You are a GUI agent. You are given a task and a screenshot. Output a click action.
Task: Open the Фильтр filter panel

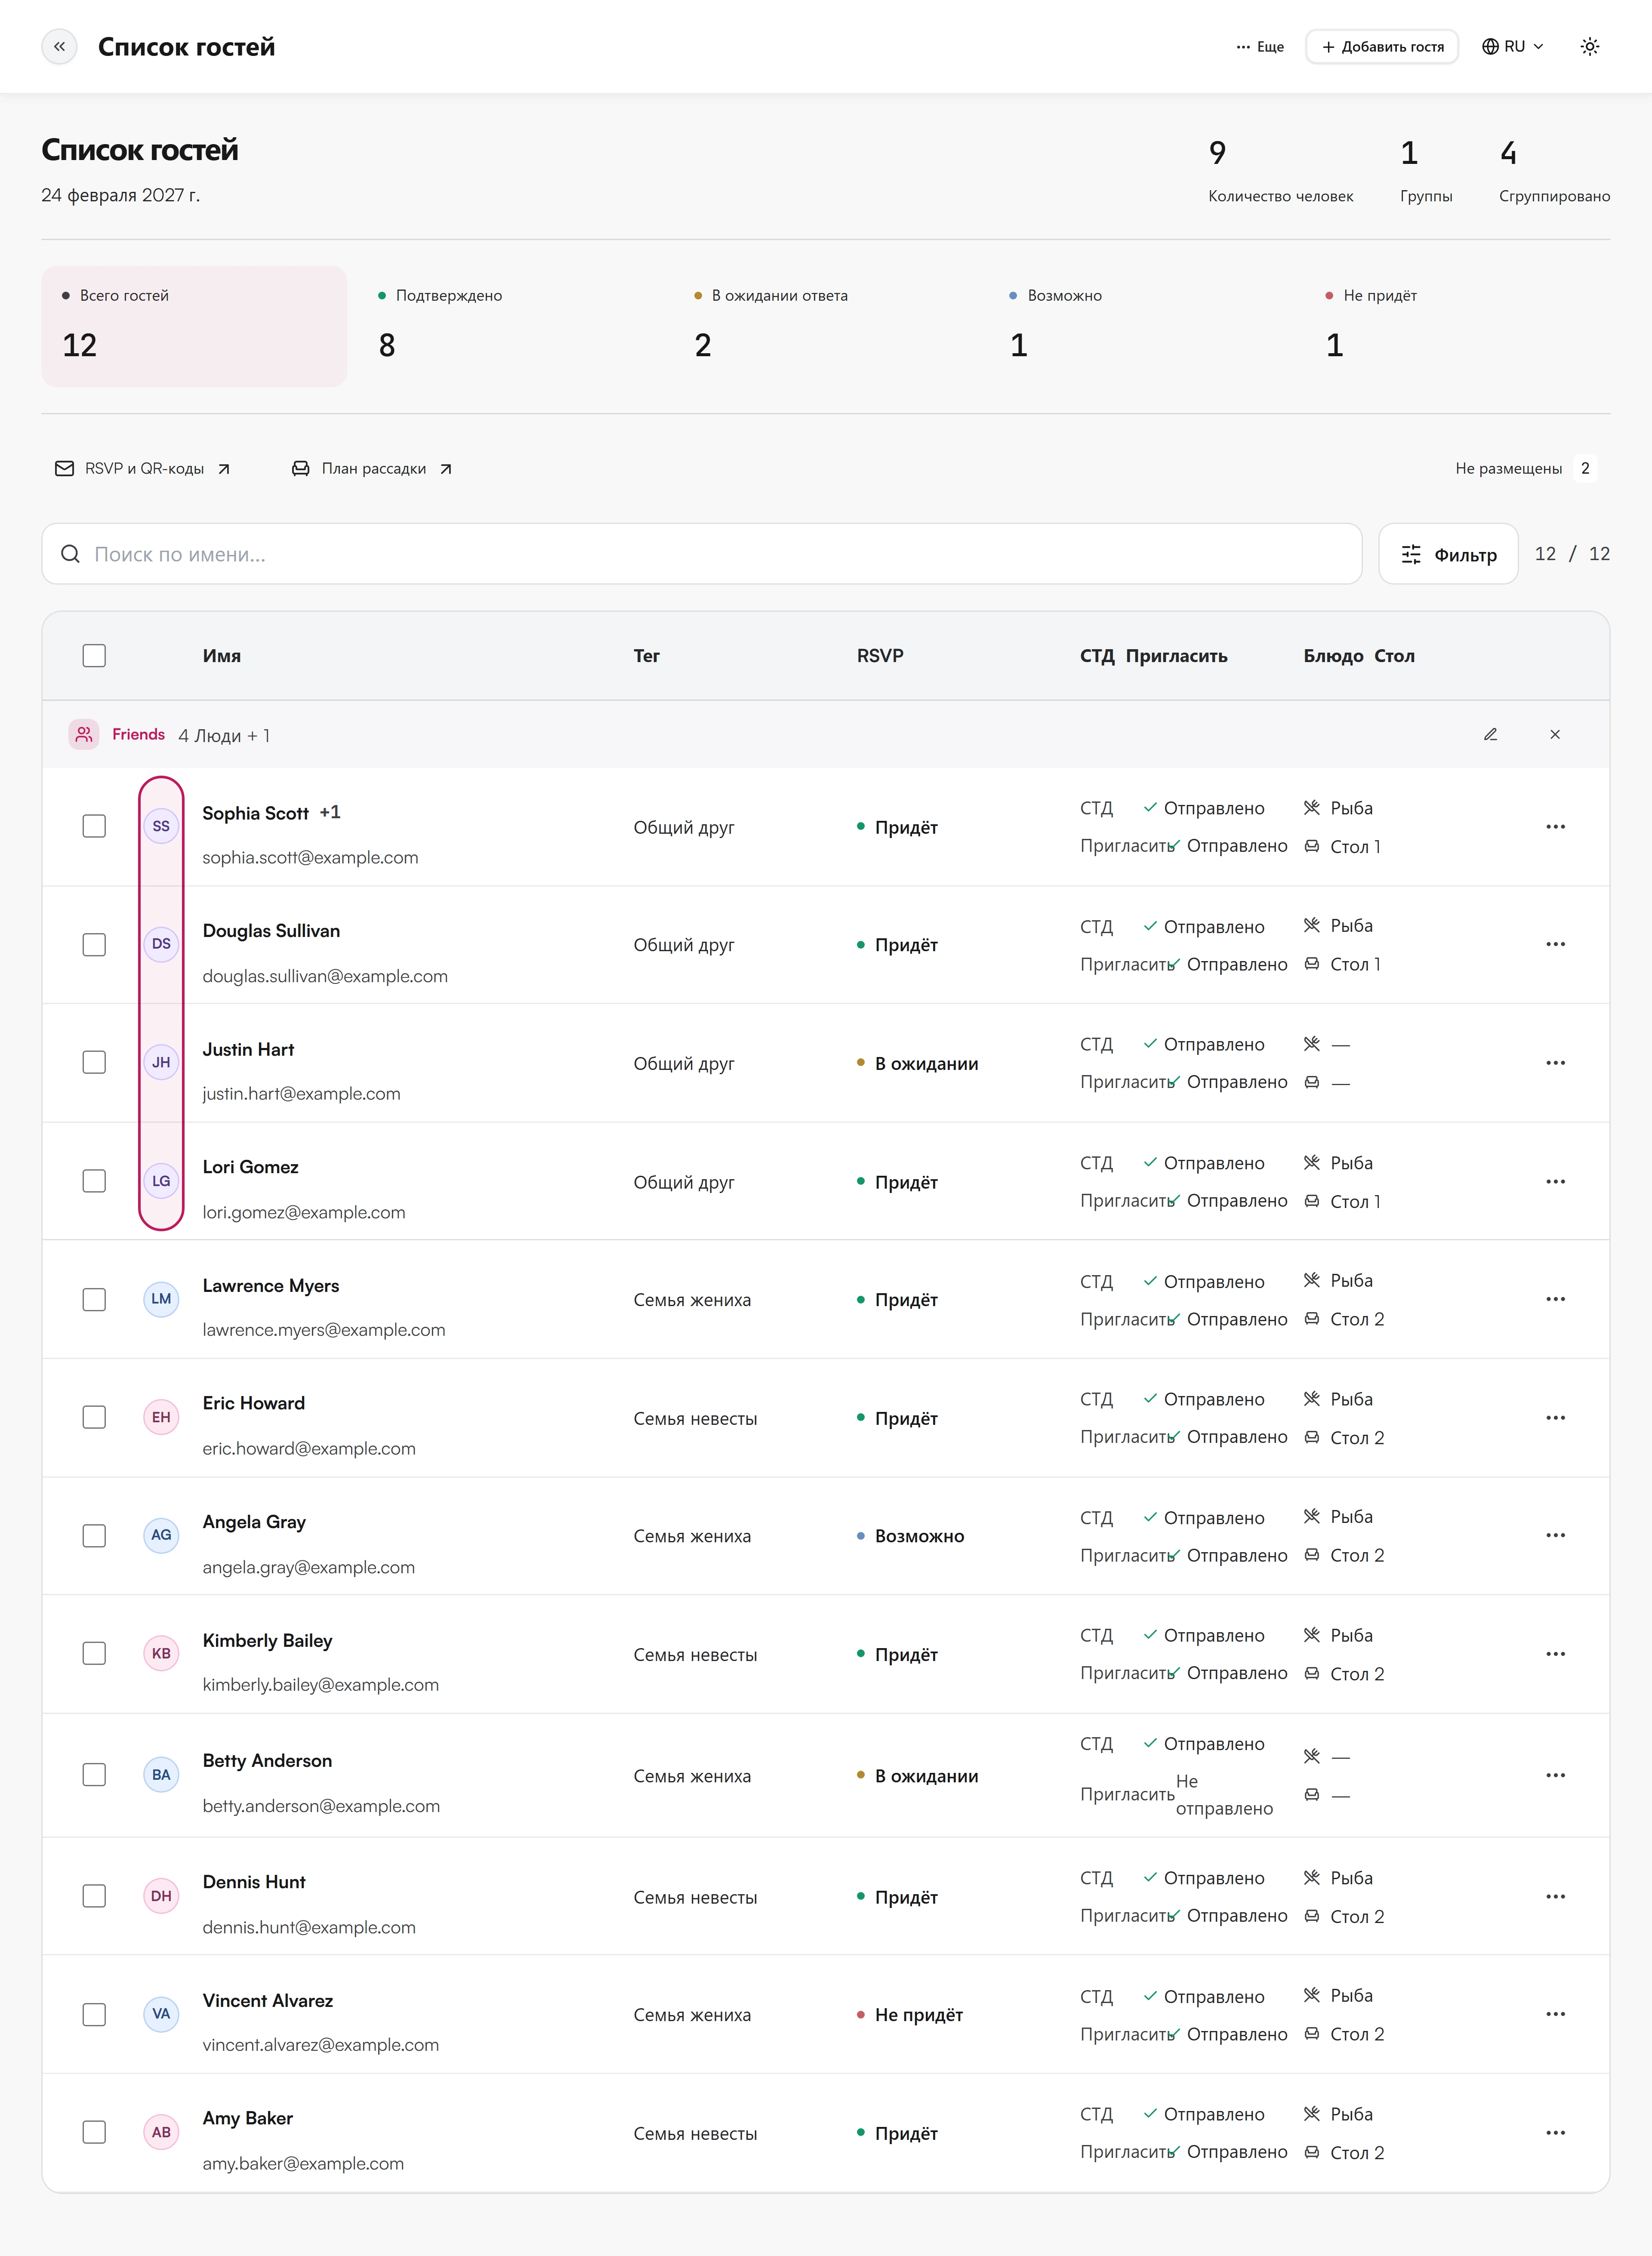point(1448,554)
